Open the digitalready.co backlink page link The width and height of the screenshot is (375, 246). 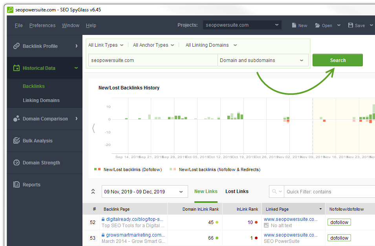coord(134,219)
